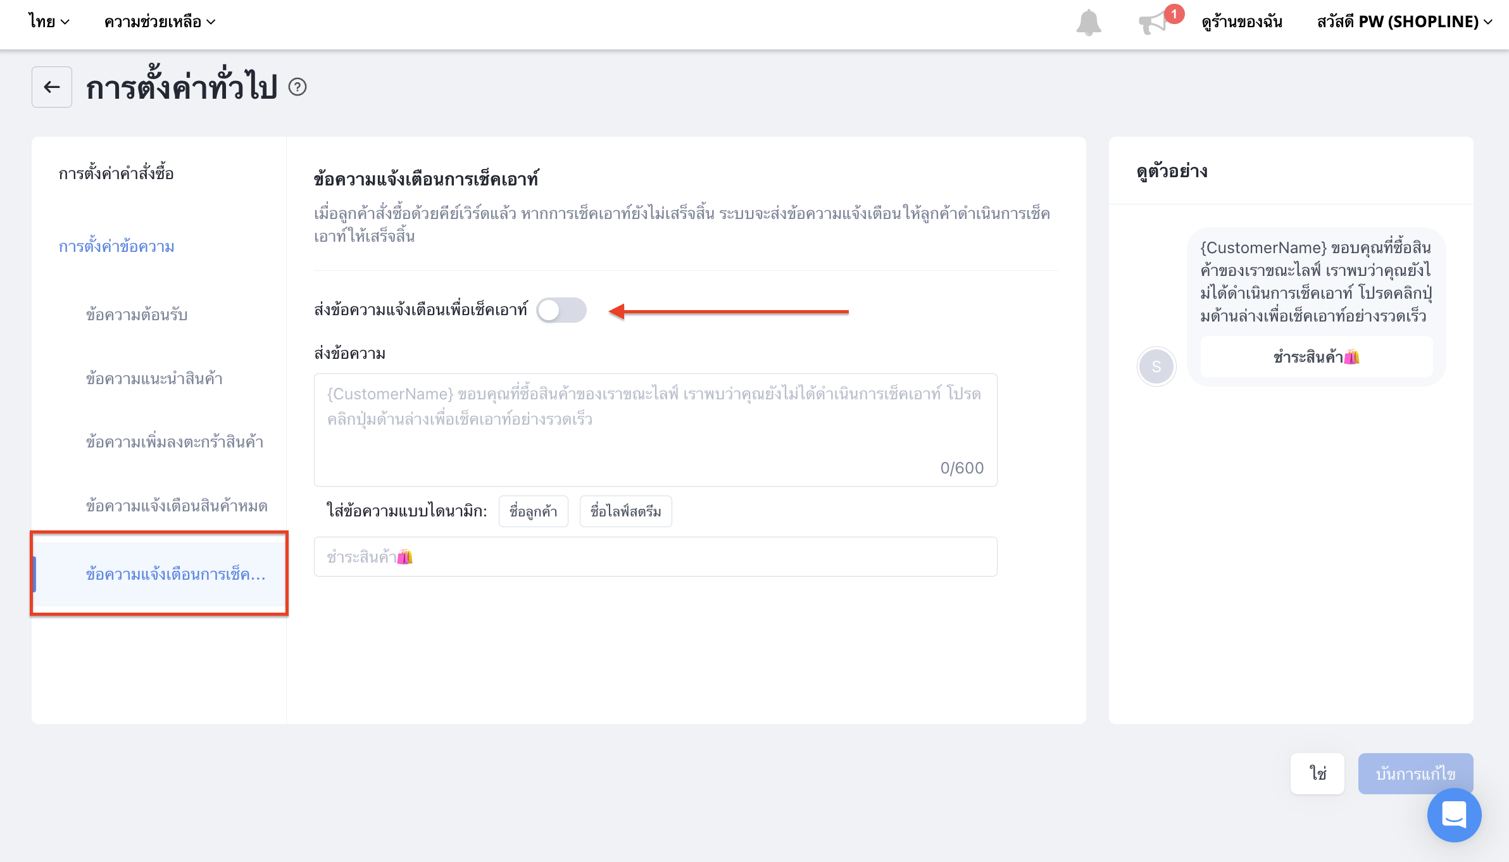Insert ชื่อลูกค้า dynamic tag
The image size is (1509, 862).
point(534,511)
